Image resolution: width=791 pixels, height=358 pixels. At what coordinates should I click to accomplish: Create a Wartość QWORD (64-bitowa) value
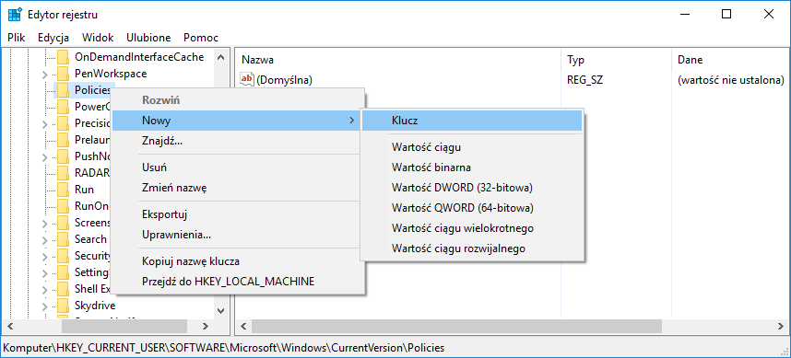[x=472, y=208]
